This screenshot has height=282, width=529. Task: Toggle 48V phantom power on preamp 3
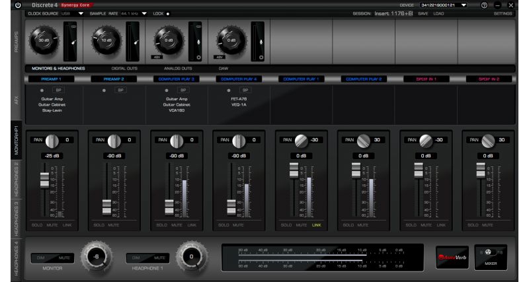coord(157,57)
